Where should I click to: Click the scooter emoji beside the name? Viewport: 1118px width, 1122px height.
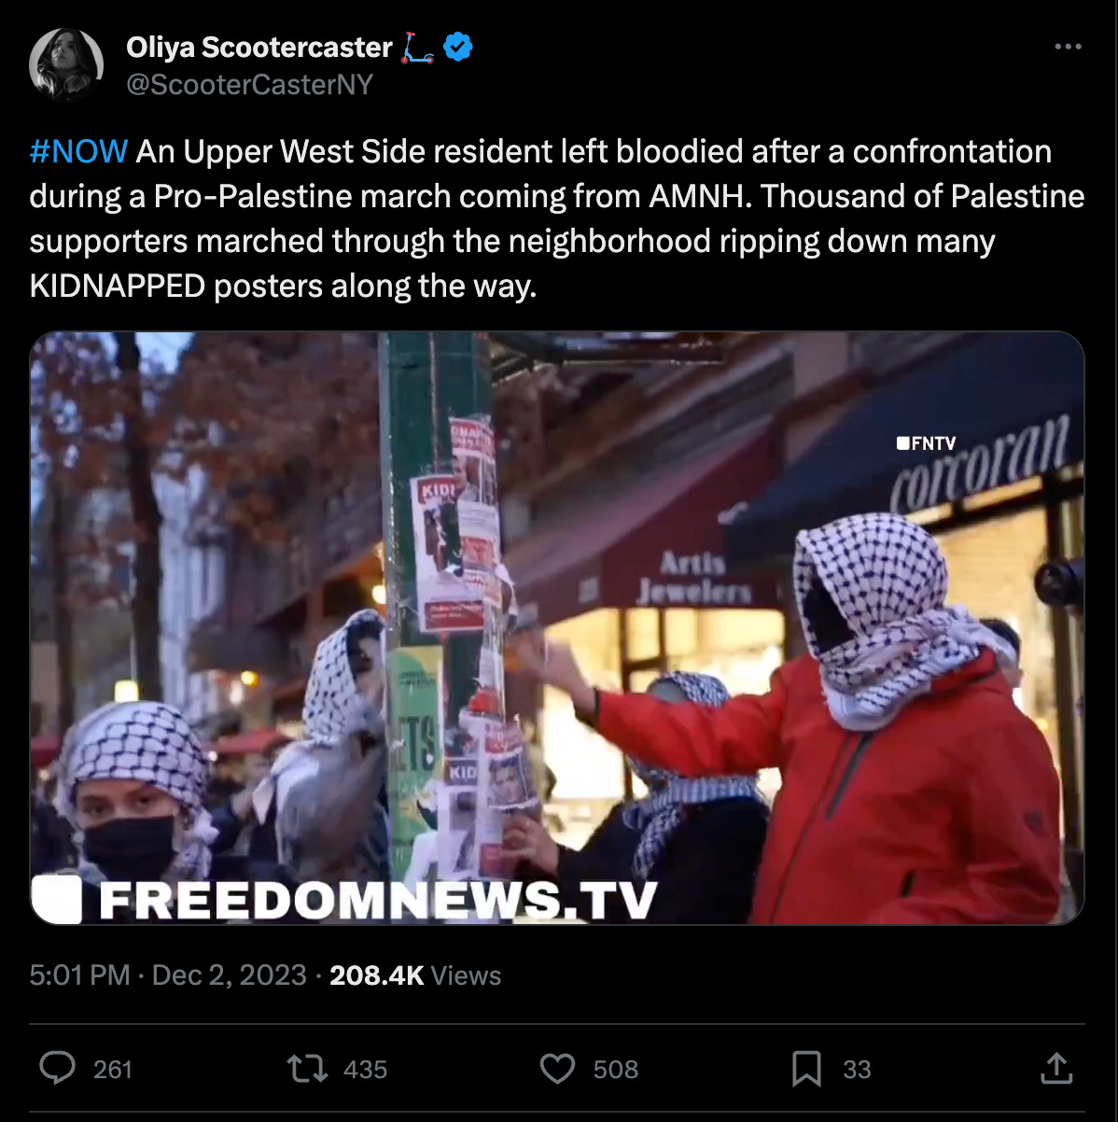418,47
